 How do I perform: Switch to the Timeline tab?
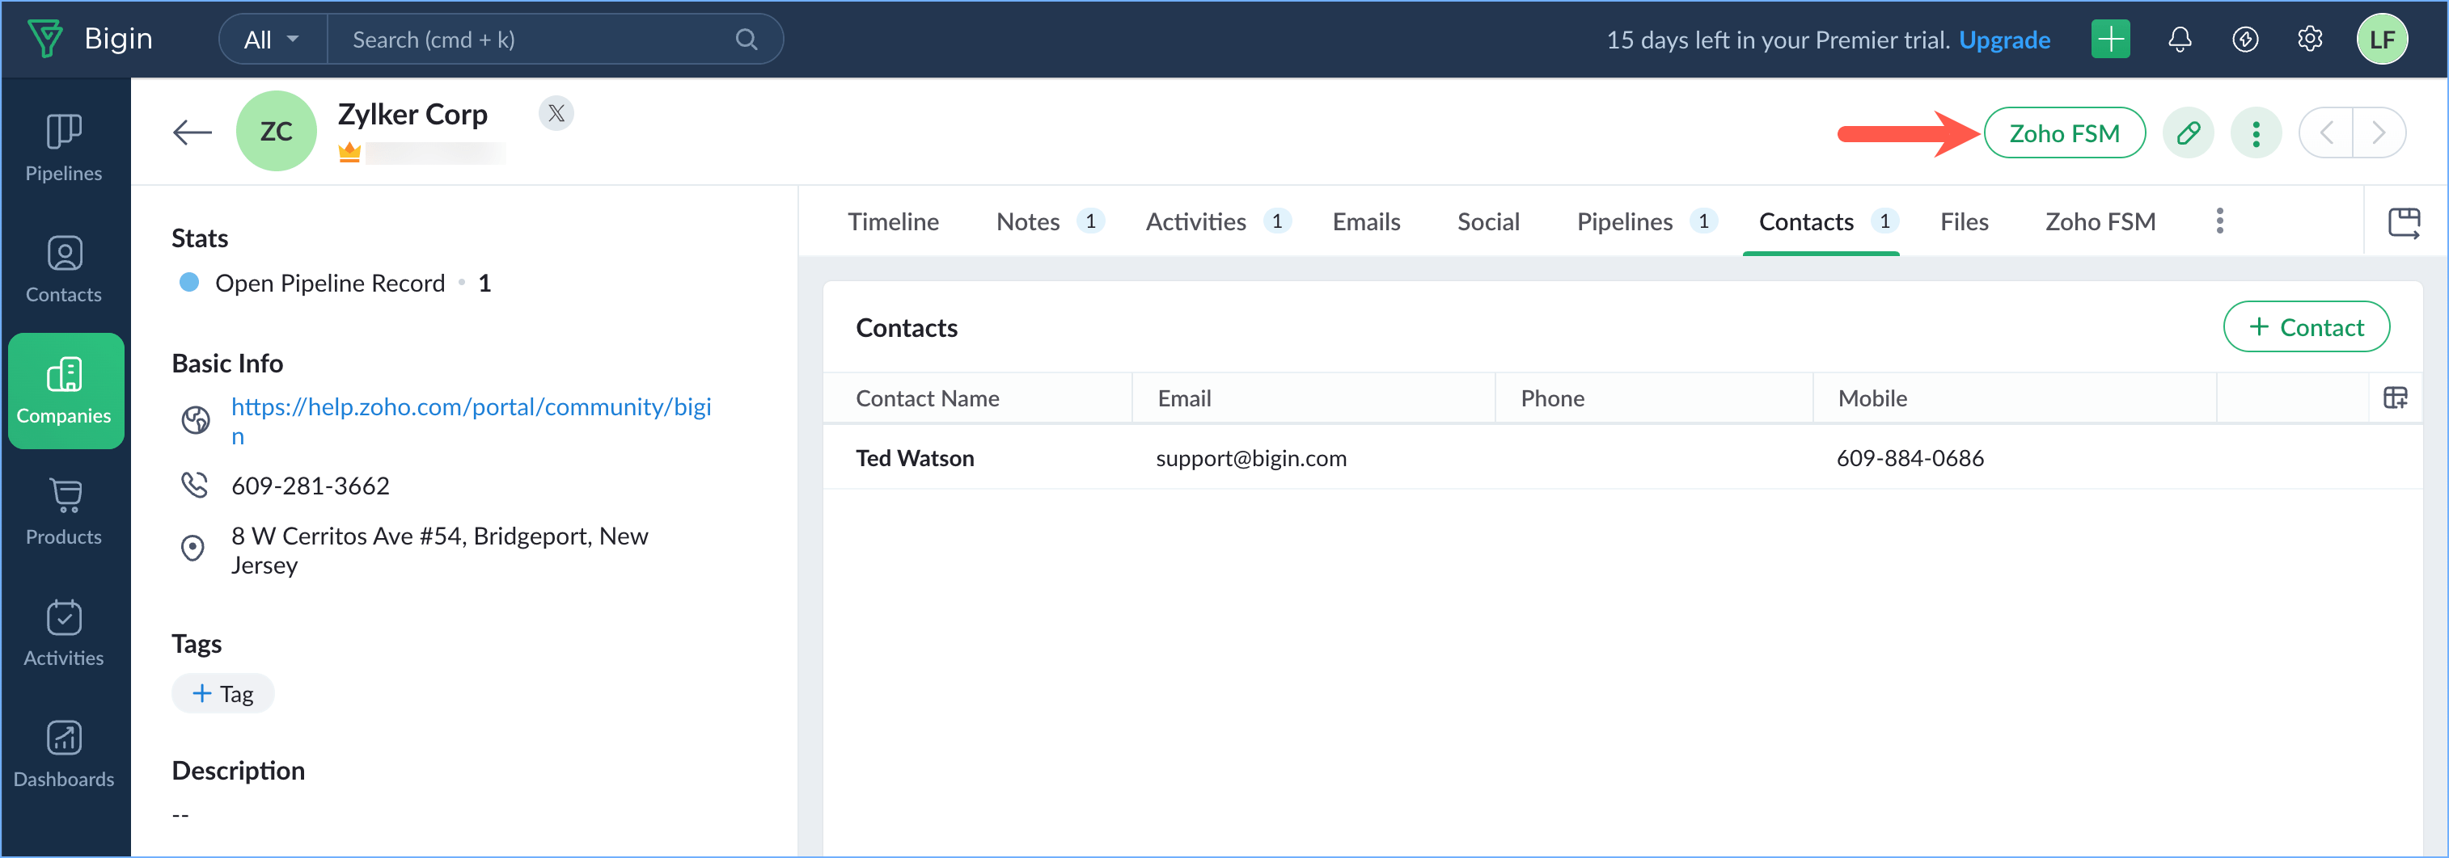pos(893,221)
